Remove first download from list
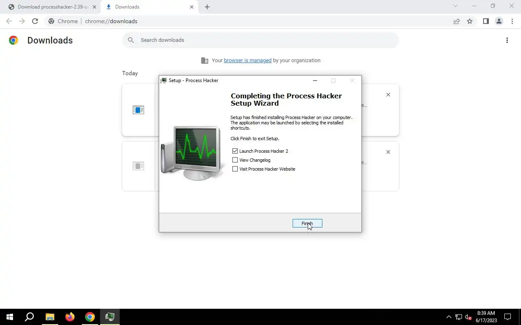 tap(388, 95)
